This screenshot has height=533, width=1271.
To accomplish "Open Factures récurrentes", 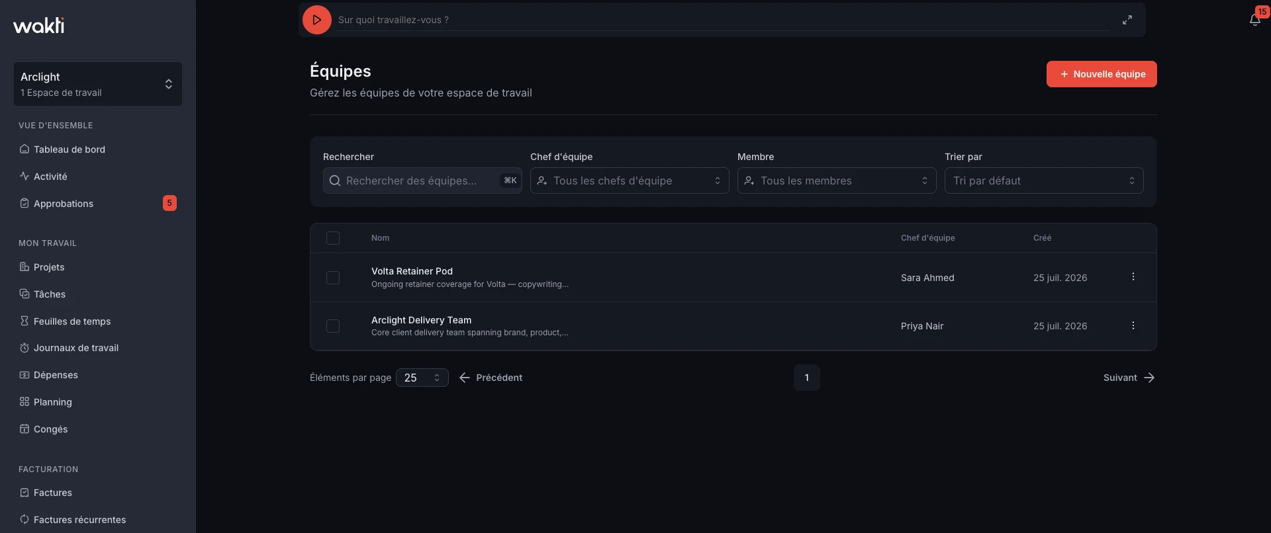I will tap(98, 520).
